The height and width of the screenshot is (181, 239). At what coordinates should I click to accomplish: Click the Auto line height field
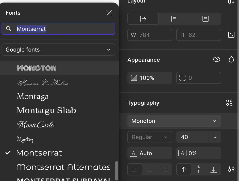pyautogui.click(x=150, y=153)
